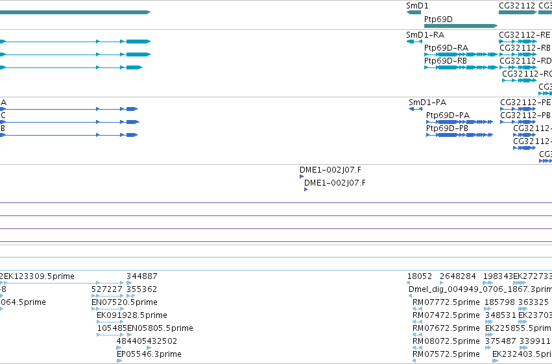Click the EK091928.5prime EST label
552x364 pixels.
[132, 315]
